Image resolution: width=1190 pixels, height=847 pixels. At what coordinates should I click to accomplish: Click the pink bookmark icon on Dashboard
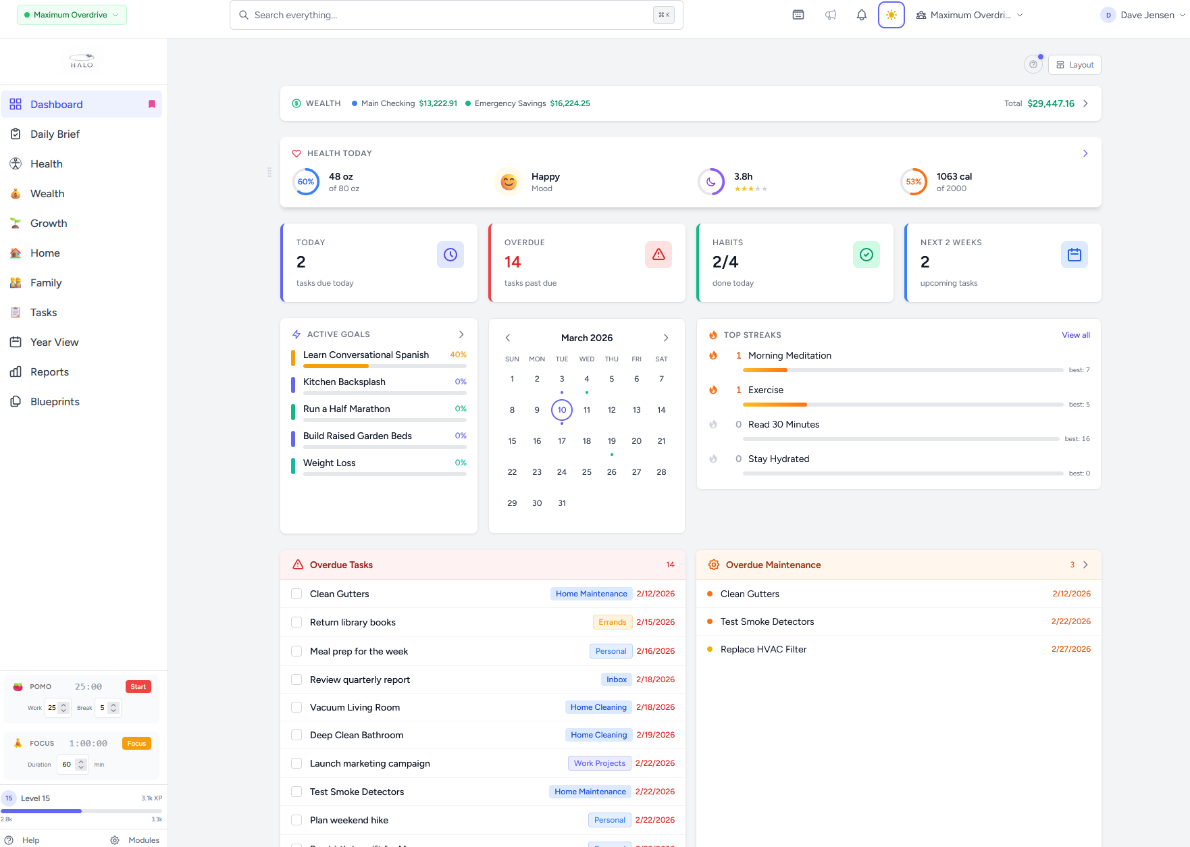[152, 104]
